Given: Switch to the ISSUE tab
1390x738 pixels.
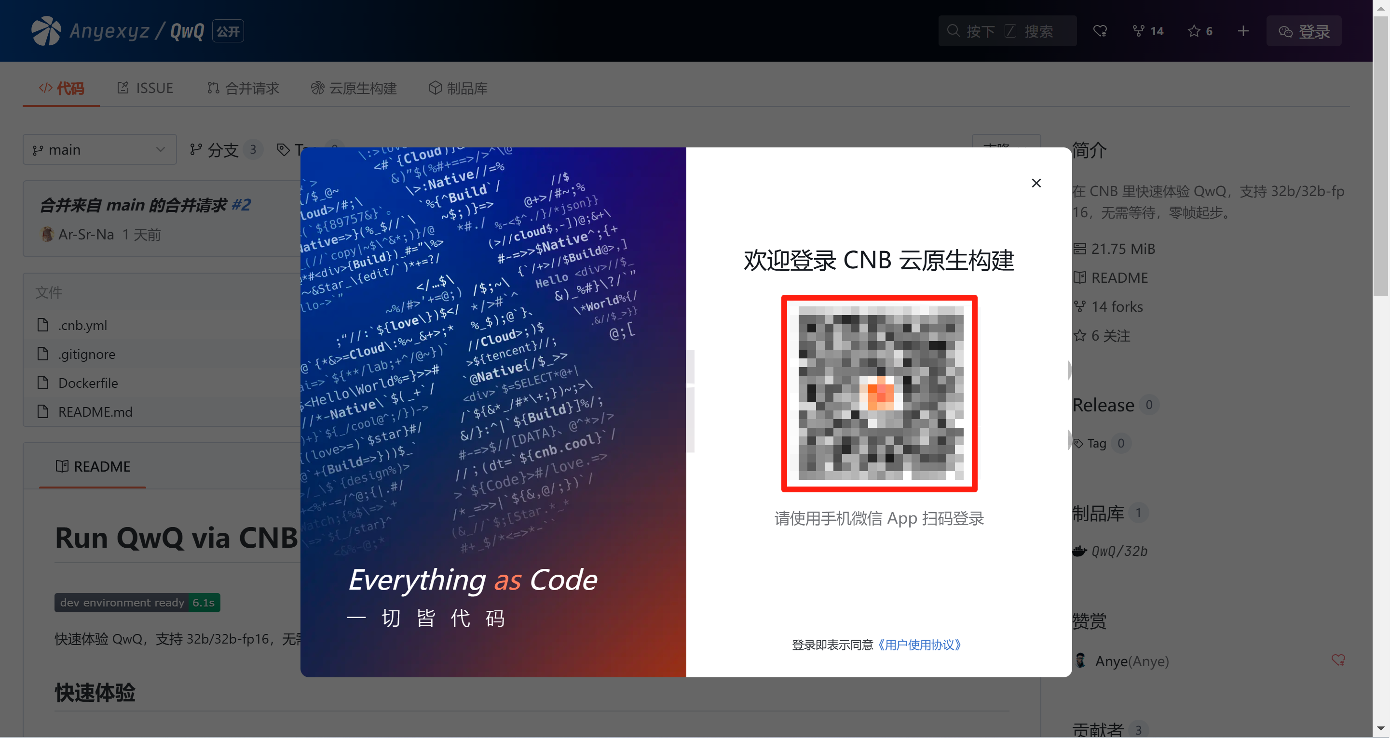Looking at the screenshot, I should pos(145,88).
